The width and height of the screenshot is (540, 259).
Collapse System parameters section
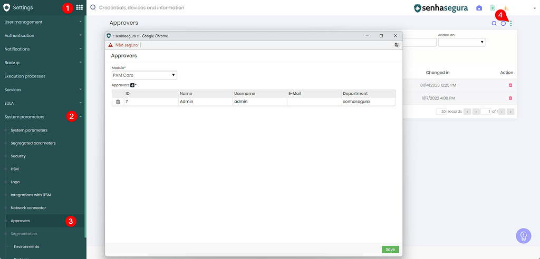click(x=42, y=116)
